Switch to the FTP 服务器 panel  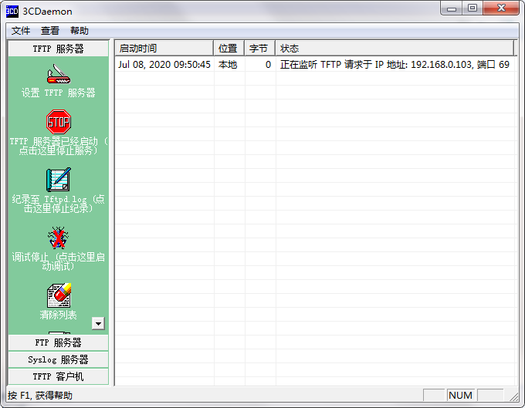58,342
